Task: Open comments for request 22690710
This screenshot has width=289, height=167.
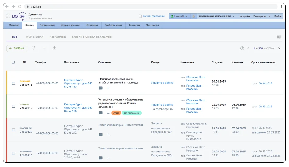Action: 101,113
